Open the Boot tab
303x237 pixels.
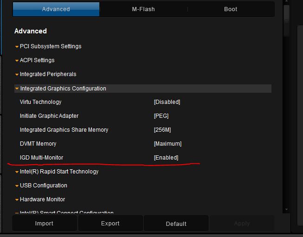pyautogui.click(x=230, y=9)
